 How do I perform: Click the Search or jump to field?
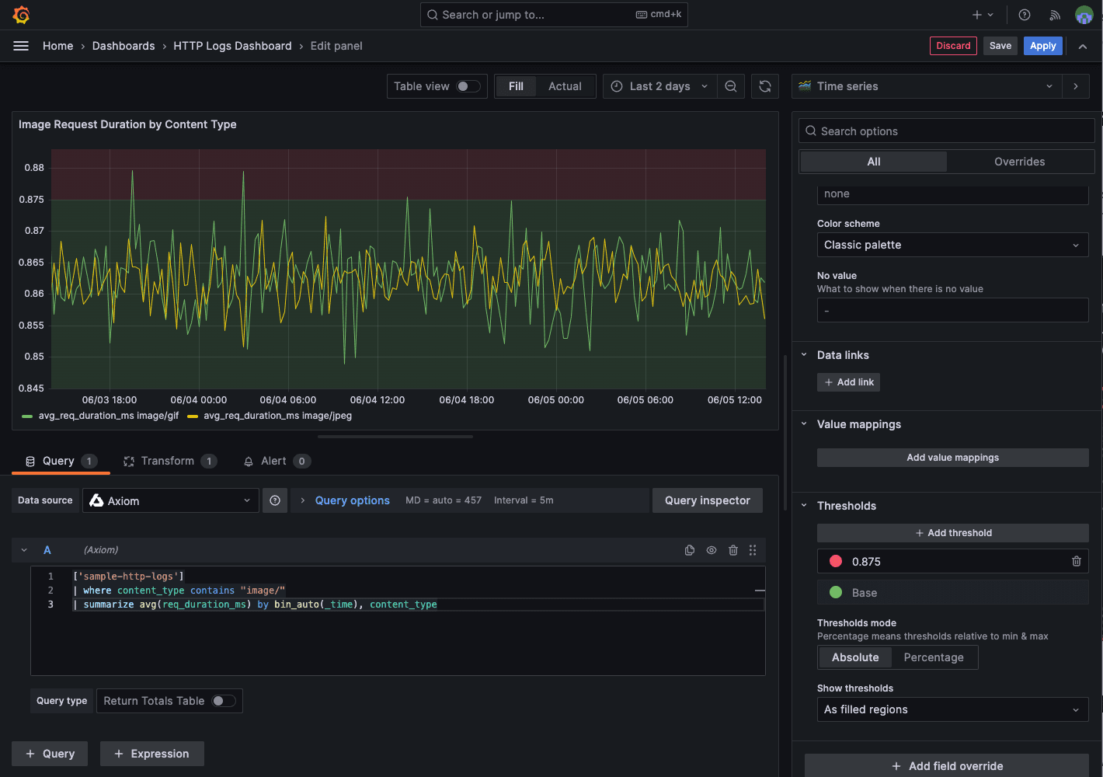pyautogui.click(x=554, y=15)
